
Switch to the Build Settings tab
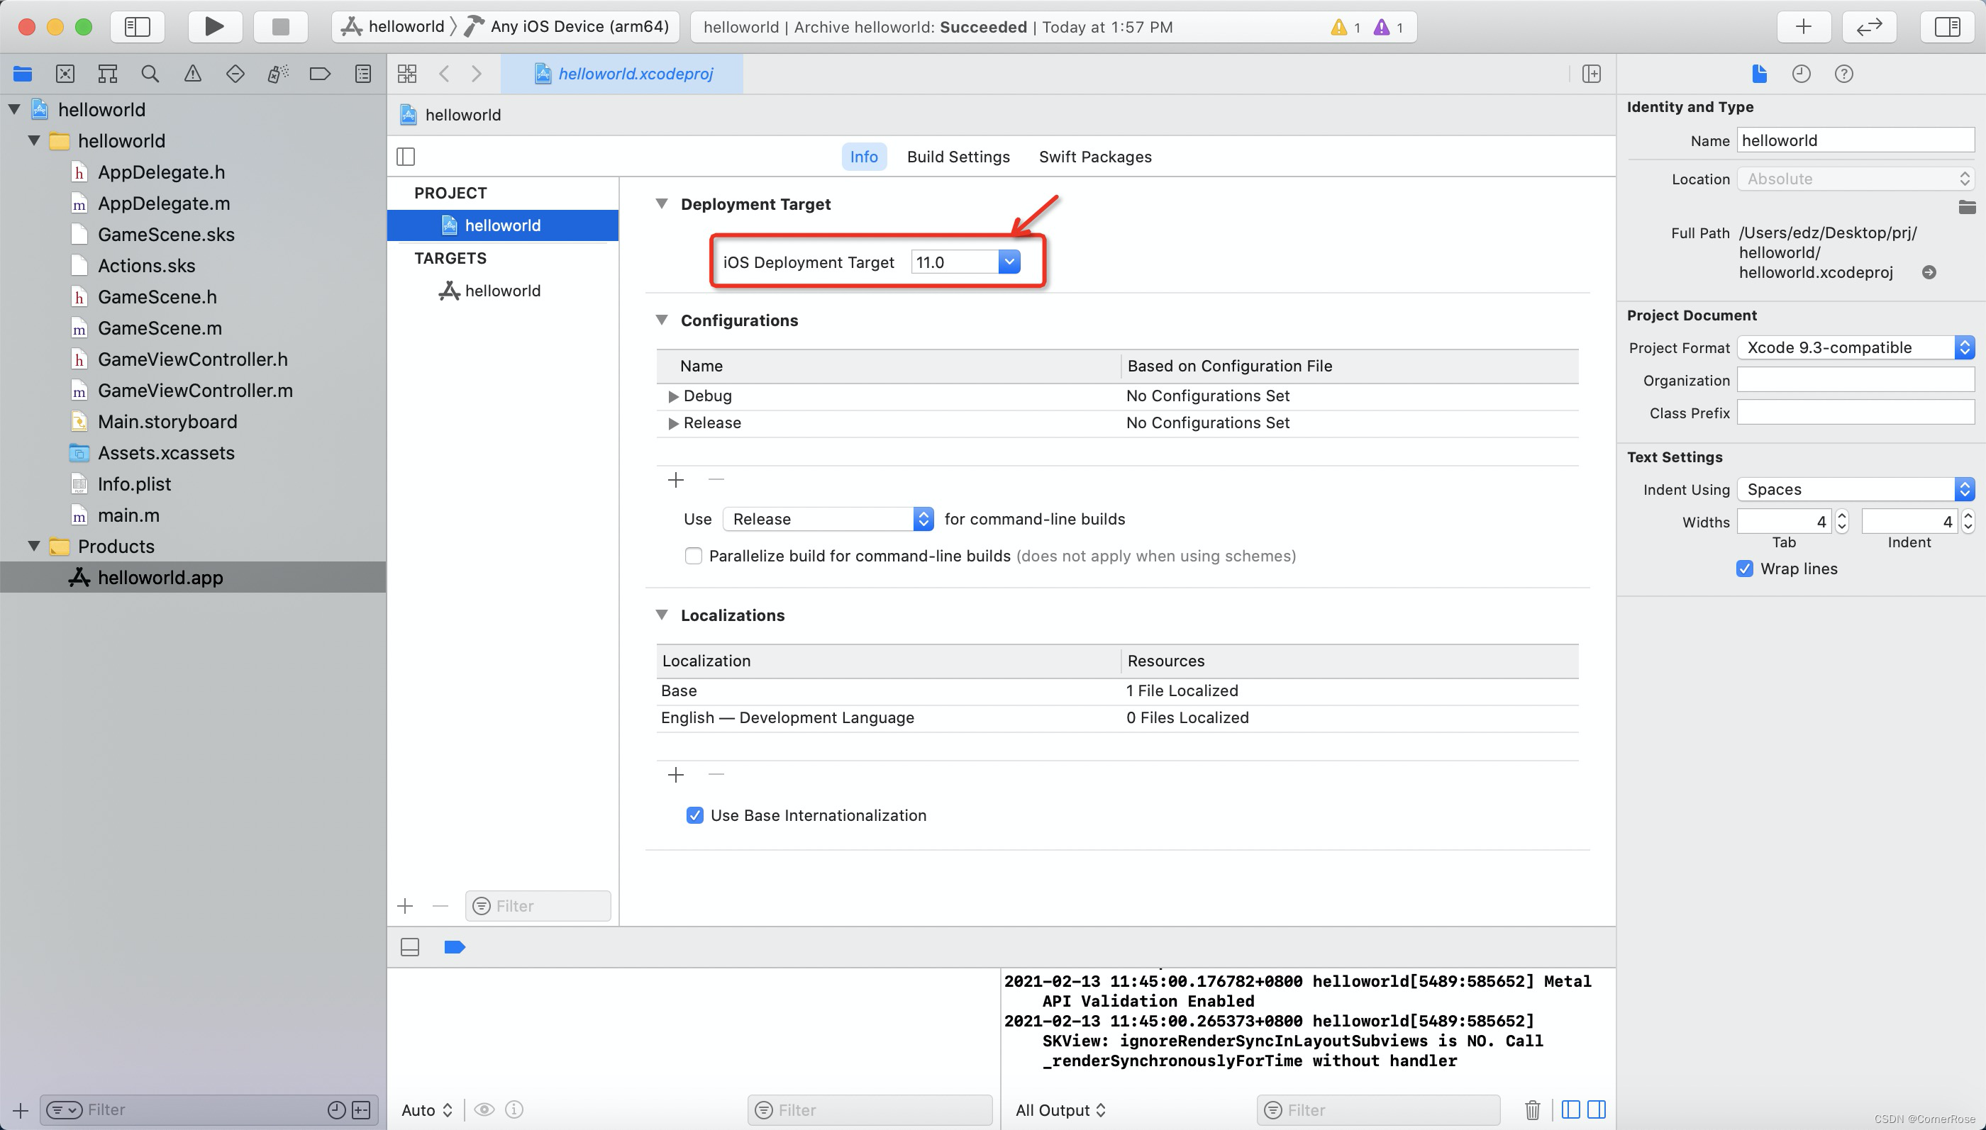click(x=958, y=157)
